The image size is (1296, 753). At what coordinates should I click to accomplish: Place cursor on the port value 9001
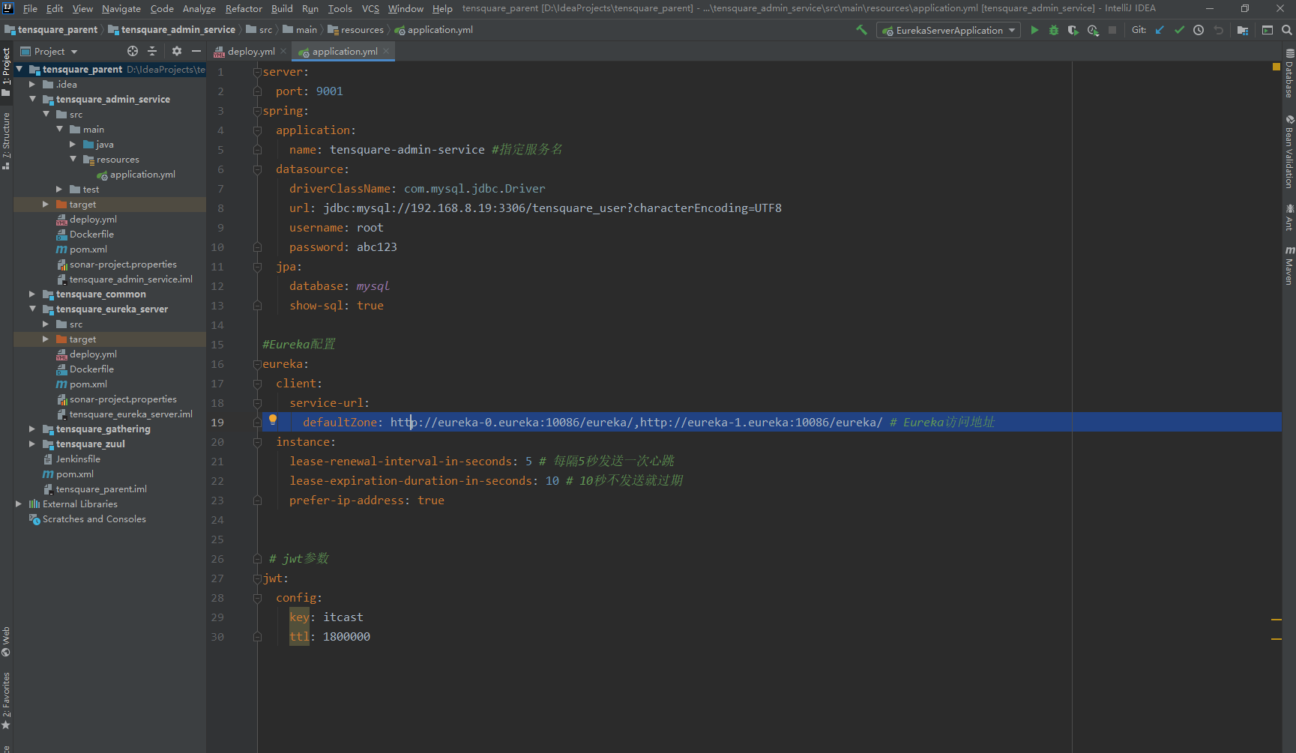point(329,91)
